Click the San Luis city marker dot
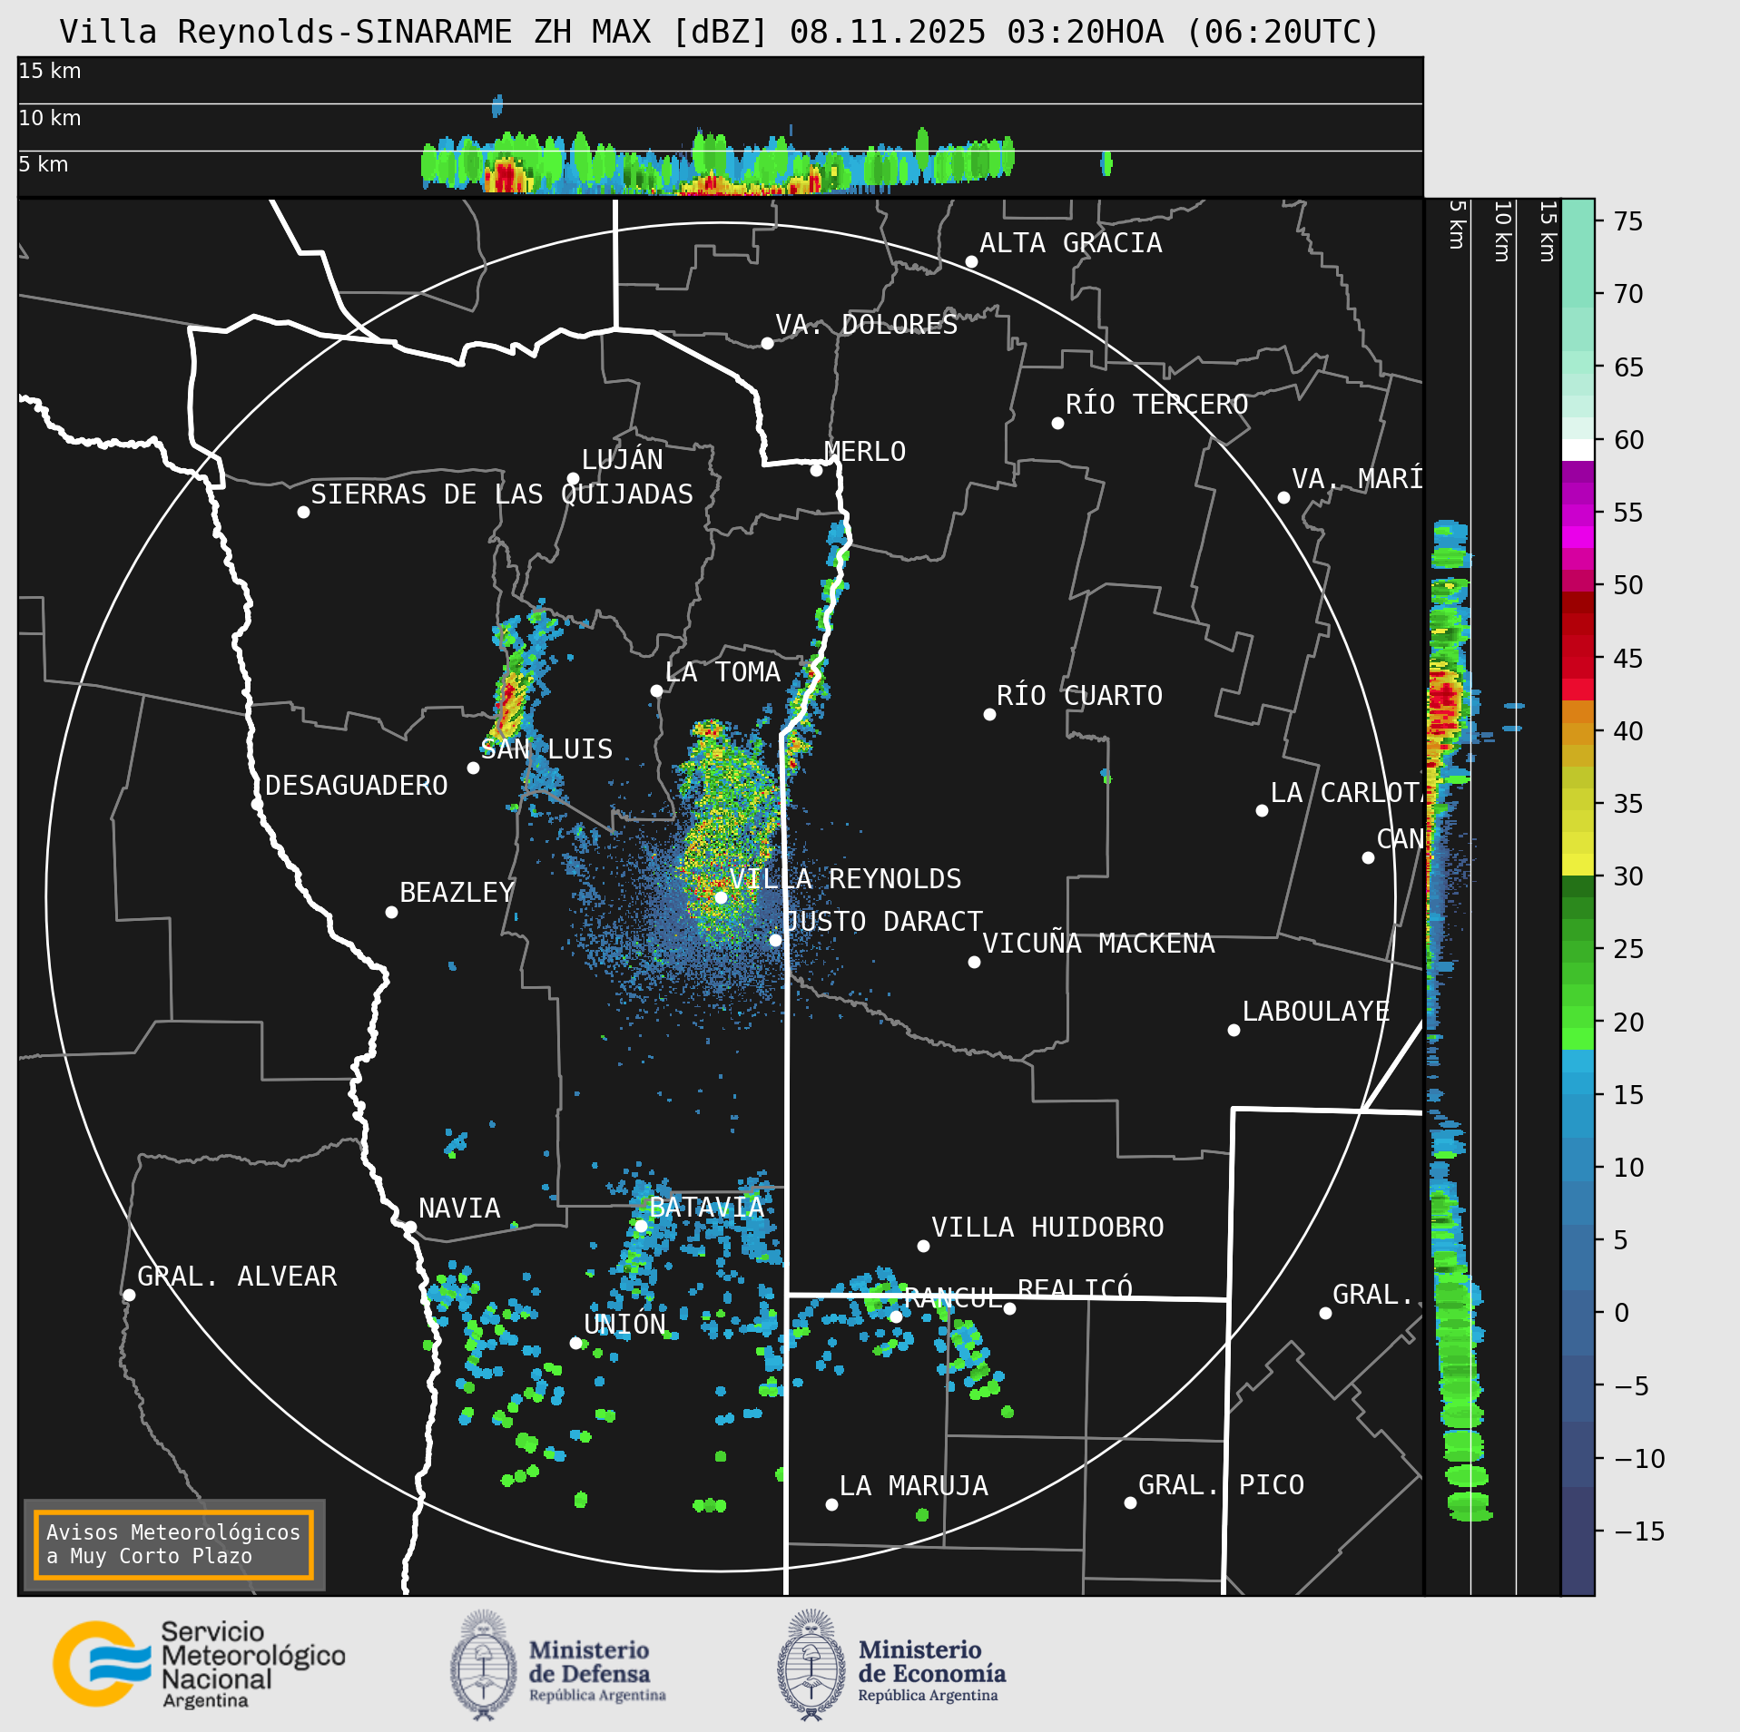Image resolution: width=1740 pixels, height=1732 pixels. [473, 768]
